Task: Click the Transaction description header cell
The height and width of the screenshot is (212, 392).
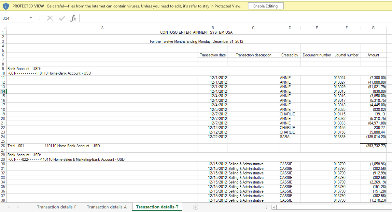Action: pyautogui.click(x=253, y=55)
